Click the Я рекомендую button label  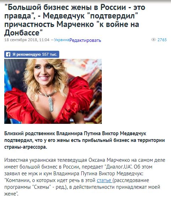pyautogui.click(x=27, y=54)
